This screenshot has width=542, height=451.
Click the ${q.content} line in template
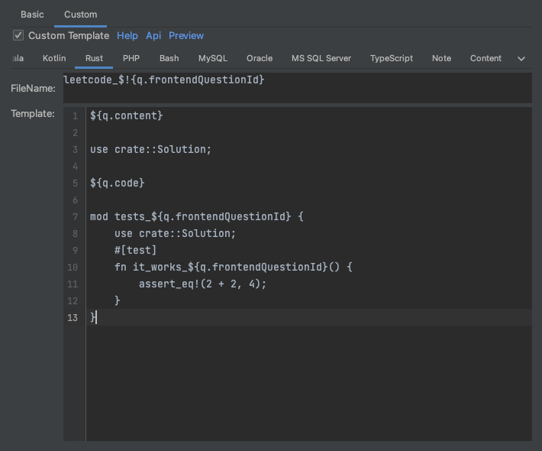click(126, 115)
